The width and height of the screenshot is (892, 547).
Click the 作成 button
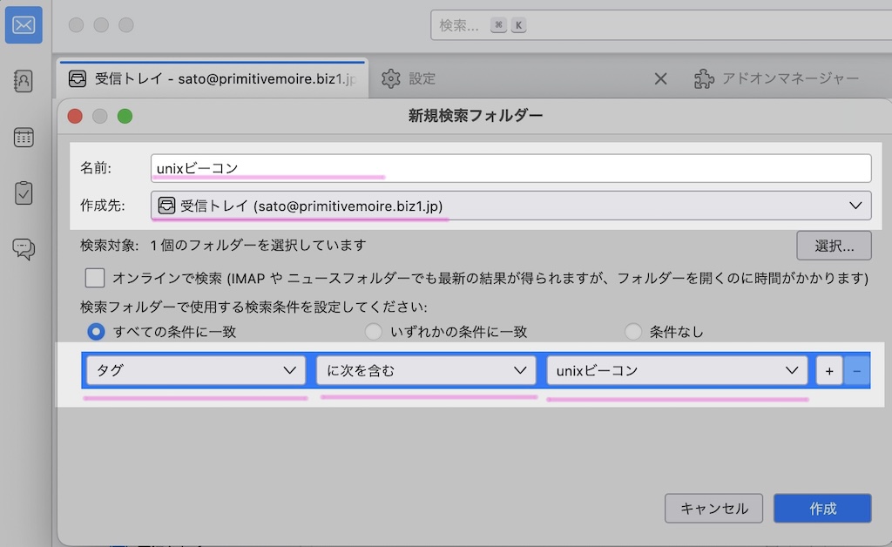point(822,509)
